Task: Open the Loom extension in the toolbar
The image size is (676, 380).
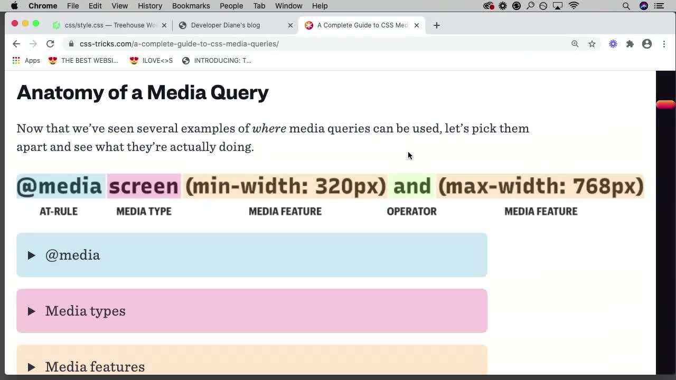Action: point(613,44)
